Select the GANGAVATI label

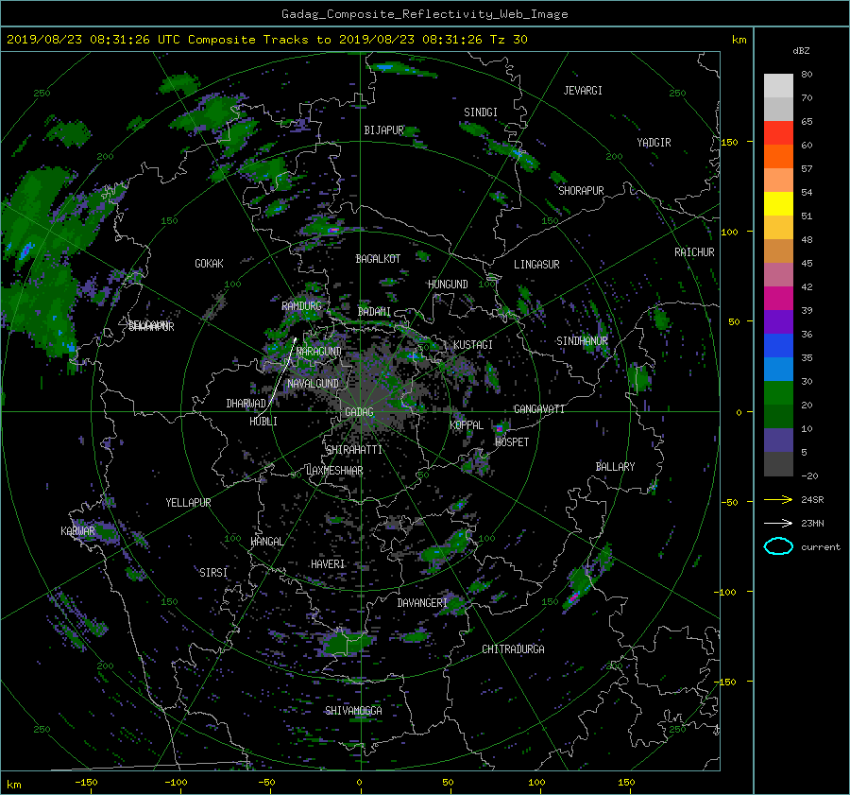pos(539,409)
